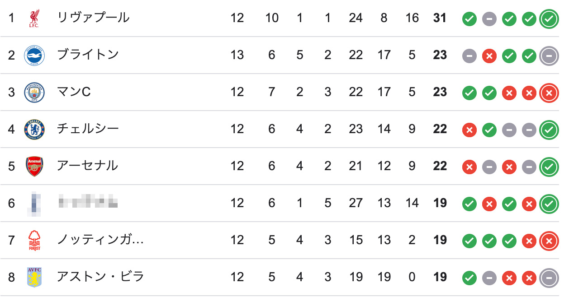Screen dimensions: 569x297
Task: Click Liverpool's 31 points value
Action: click(440, 18)
